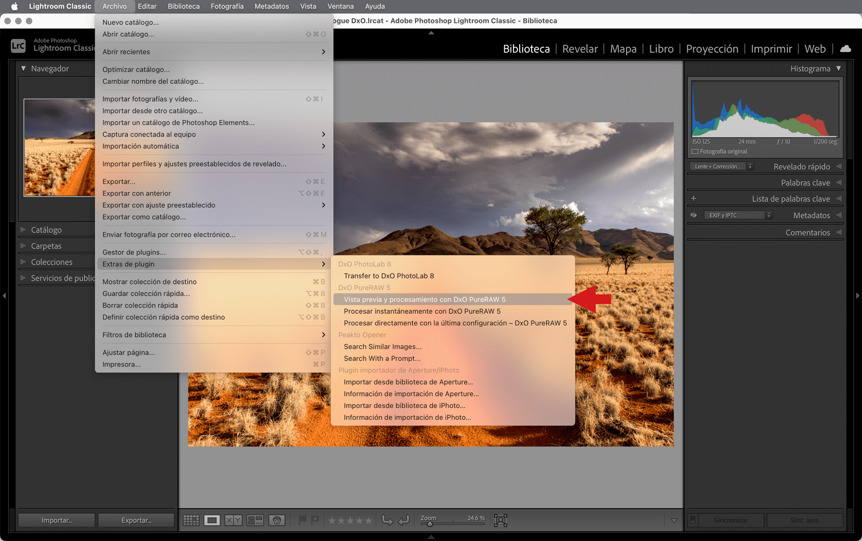Open the Ayuda menu
The image size is (862, 541).
click(x=375, y=6)
